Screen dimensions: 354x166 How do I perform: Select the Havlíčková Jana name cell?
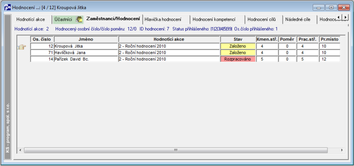click(x=86, y=53)
